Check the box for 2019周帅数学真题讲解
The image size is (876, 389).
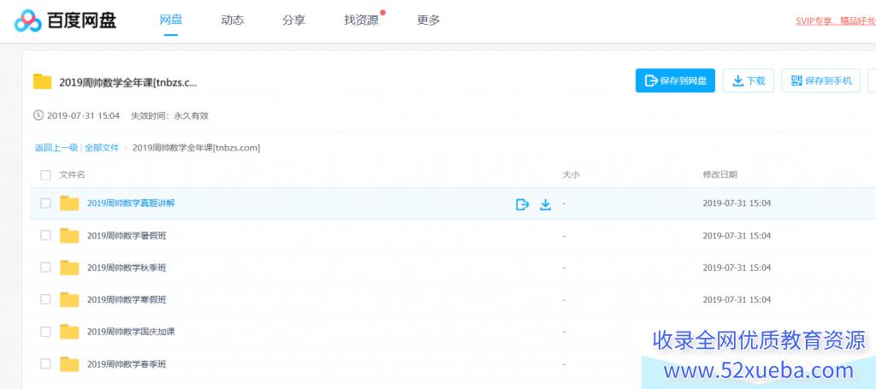tap(45, 203)
